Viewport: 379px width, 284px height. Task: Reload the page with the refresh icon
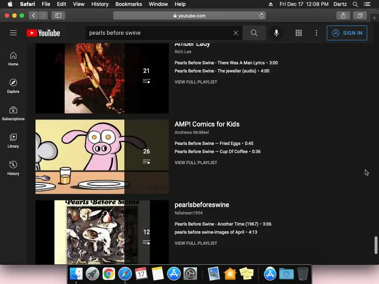click(x=261, y=16)
